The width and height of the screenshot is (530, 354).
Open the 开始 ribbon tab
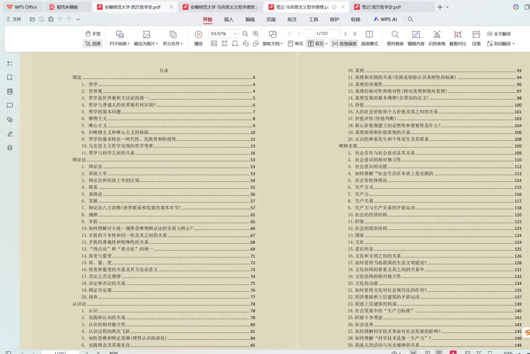pos(208,20)
